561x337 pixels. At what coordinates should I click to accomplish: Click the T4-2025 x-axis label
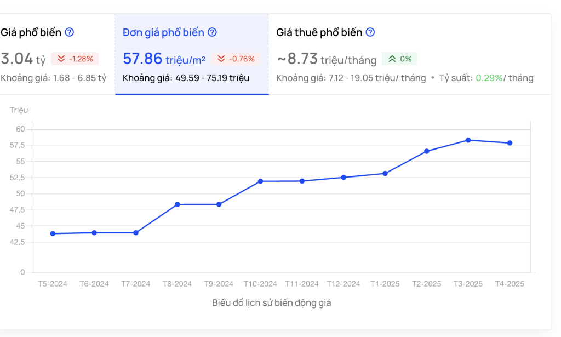[510, 284]
